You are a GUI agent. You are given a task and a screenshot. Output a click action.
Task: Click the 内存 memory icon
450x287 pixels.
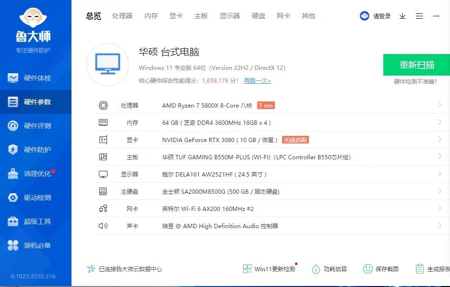click(x=103, y=122)
